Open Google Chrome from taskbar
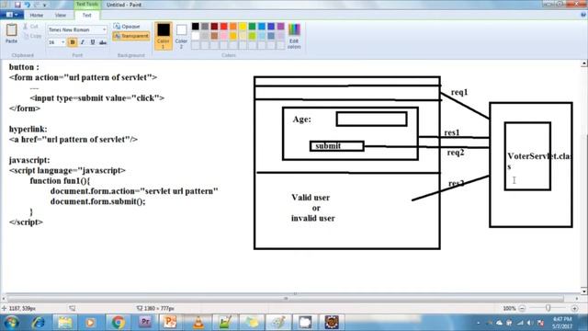This screenshot has height=331, width=588. (119, 323)
